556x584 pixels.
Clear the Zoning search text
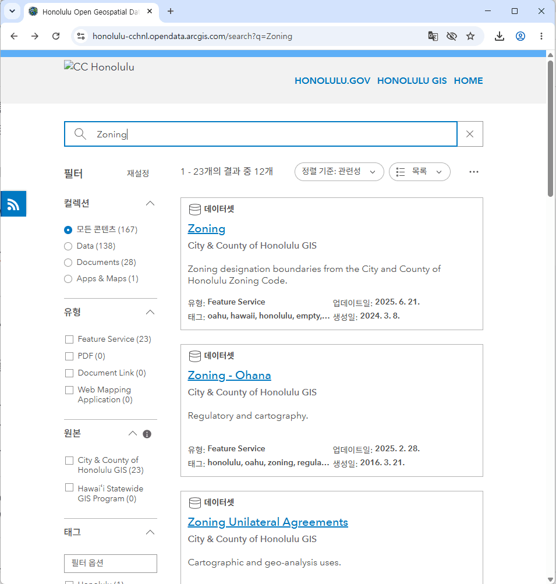click(x=470, y=134)
